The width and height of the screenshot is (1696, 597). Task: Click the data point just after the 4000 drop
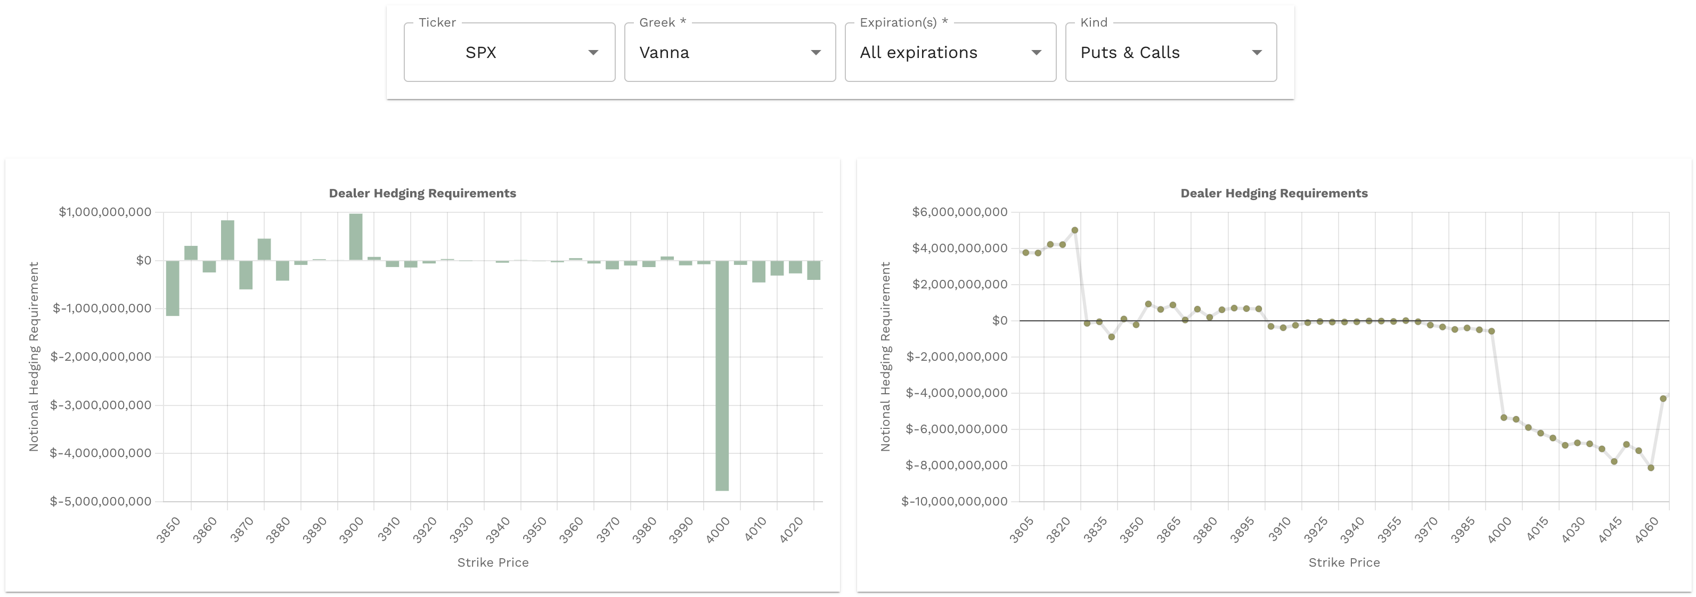[x=1504, y=418]
